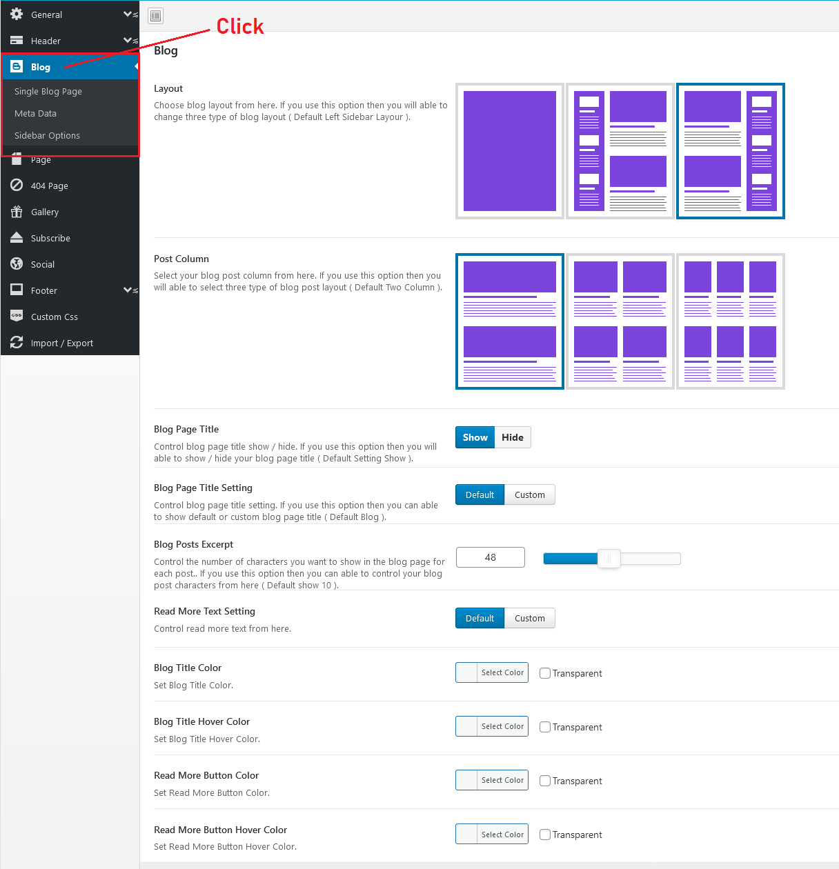Click the Subscribe eject icon
839x869 pixels.
pos(17,237)
